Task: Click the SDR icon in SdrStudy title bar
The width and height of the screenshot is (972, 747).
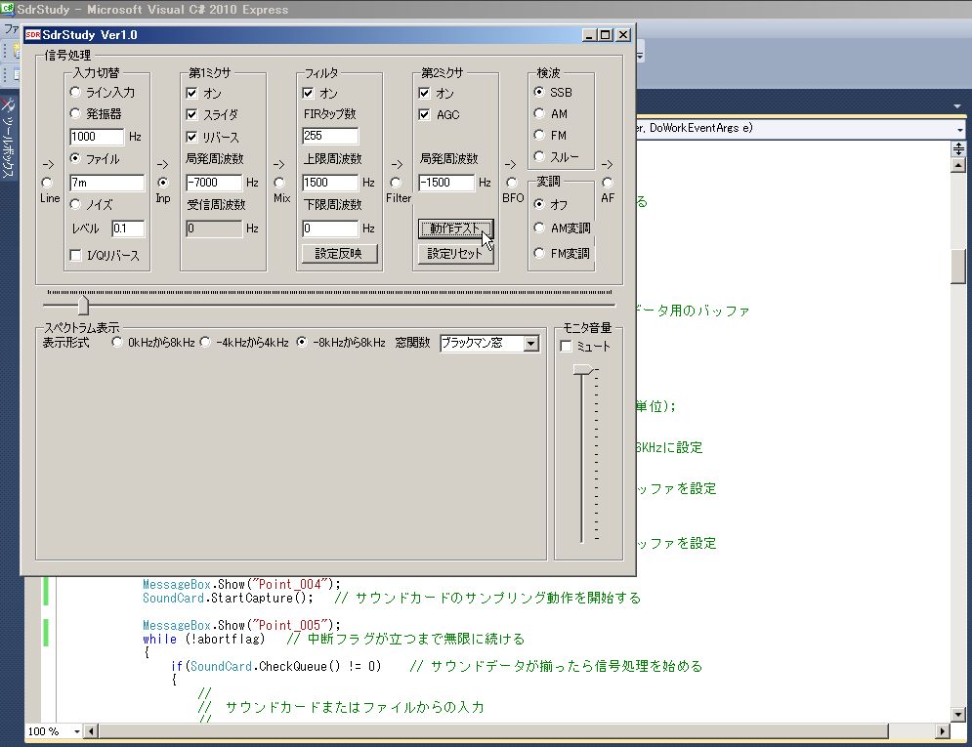Action: point(33,35)
